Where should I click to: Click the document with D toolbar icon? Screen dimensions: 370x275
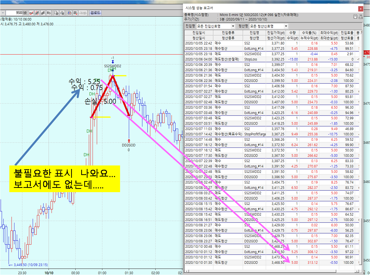(56, 13)
